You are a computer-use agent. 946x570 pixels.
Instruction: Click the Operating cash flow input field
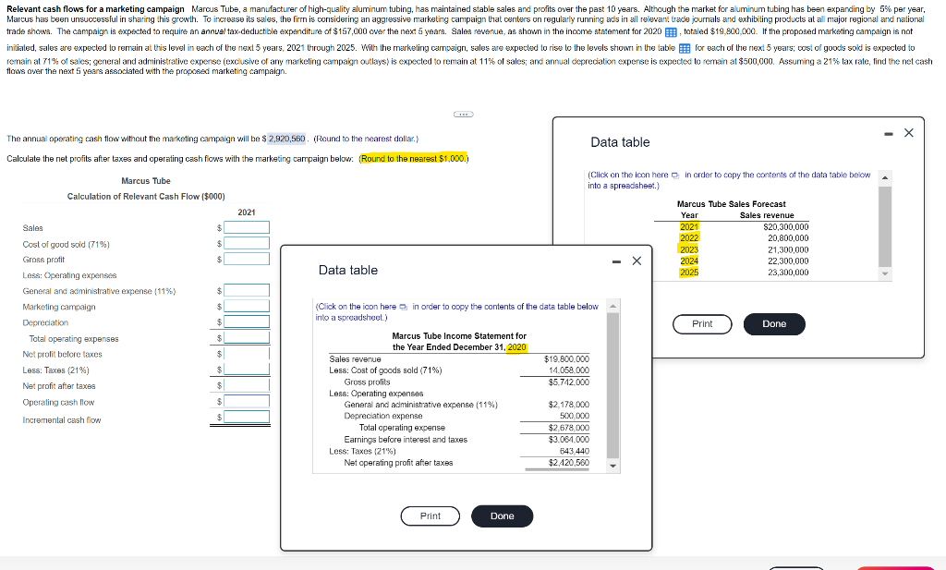[x=247, y=401]
